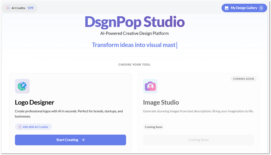Click the Logo Designer description text
This screenshot has height=155, width=271.
click(x=69, y=114)
